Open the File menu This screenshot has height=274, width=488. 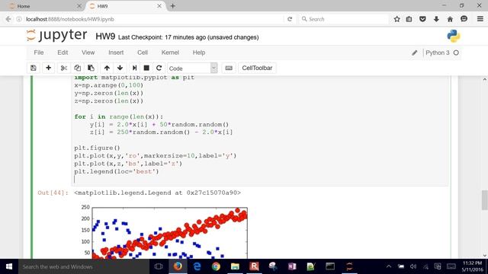[x=39, y=53]
